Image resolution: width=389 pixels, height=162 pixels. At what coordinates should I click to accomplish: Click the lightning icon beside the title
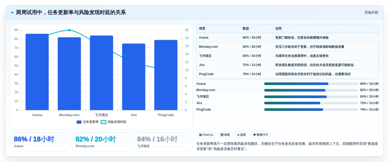[12, 13]
